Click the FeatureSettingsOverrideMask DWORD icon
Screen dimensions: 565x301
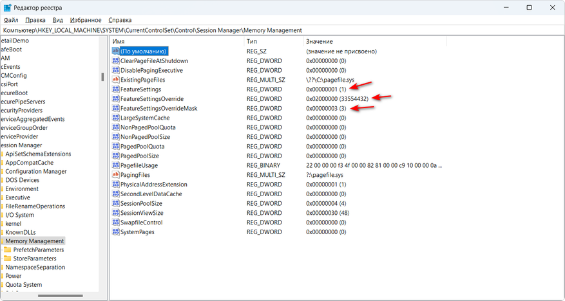[116, 108]
